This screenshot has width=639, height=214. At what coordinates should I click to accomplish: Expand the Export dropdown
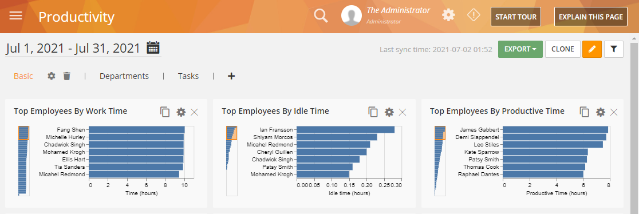coord(520,49)
